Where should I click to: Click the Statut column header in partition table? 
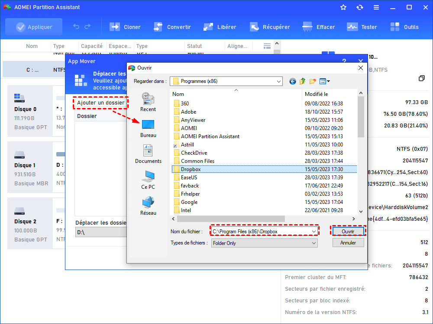pyautogui.click(x=194, y=46)
